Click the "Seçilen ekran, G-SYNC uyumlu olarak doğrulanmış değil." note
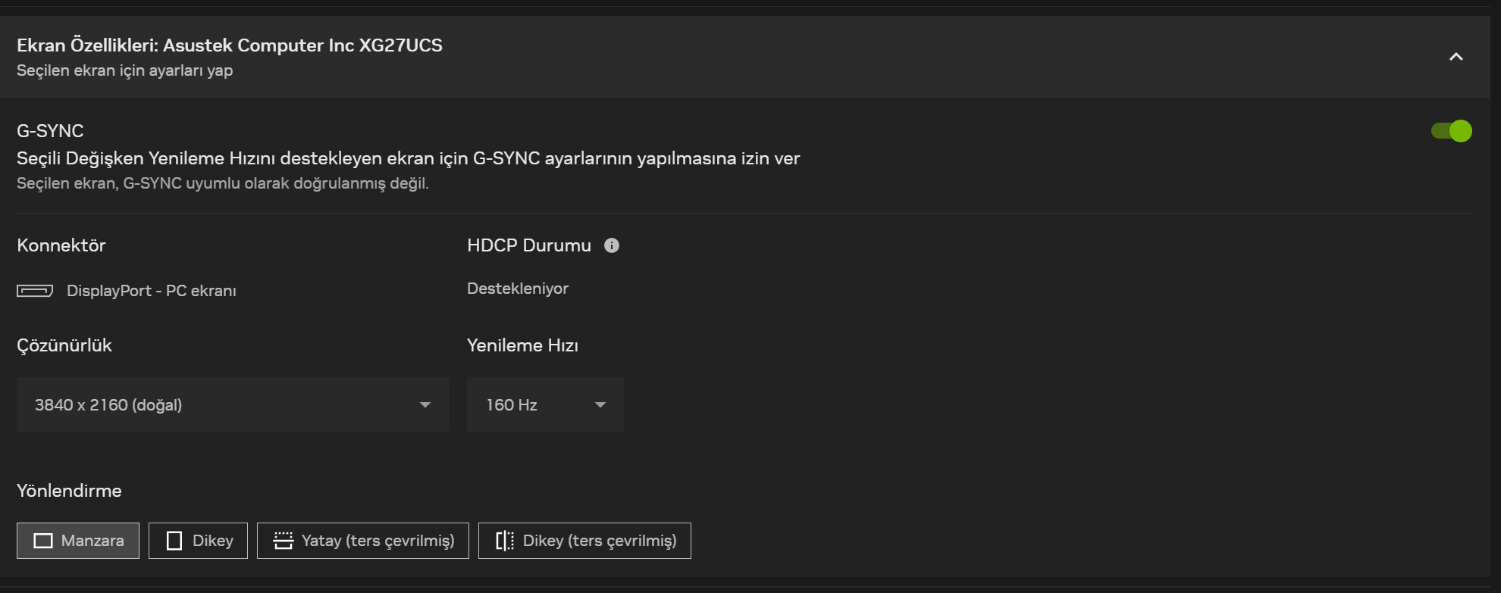 [x=223, y=183]
